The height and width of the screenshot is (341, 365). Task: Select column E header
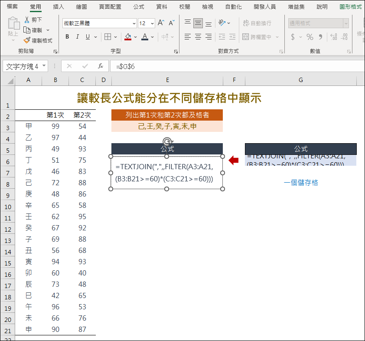point(167,80)
